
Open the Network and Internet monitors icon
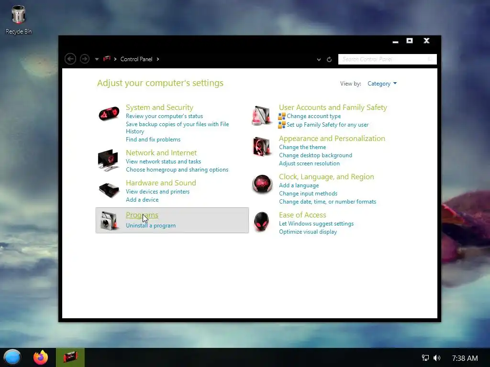point(108,160)
